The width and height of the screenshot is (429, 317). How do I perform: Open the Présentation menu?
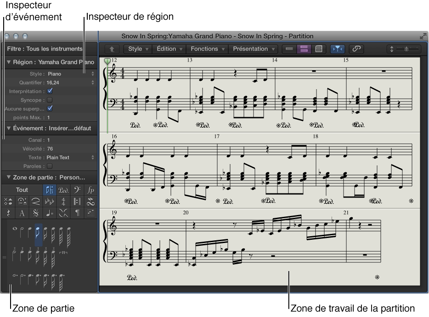tap(254, 49)
